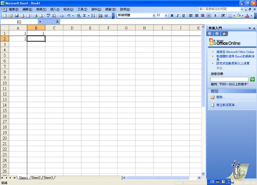Screen dimensions: 257x185
Task: Insert hyperlink using globe icon
Action: pos(79,16)
